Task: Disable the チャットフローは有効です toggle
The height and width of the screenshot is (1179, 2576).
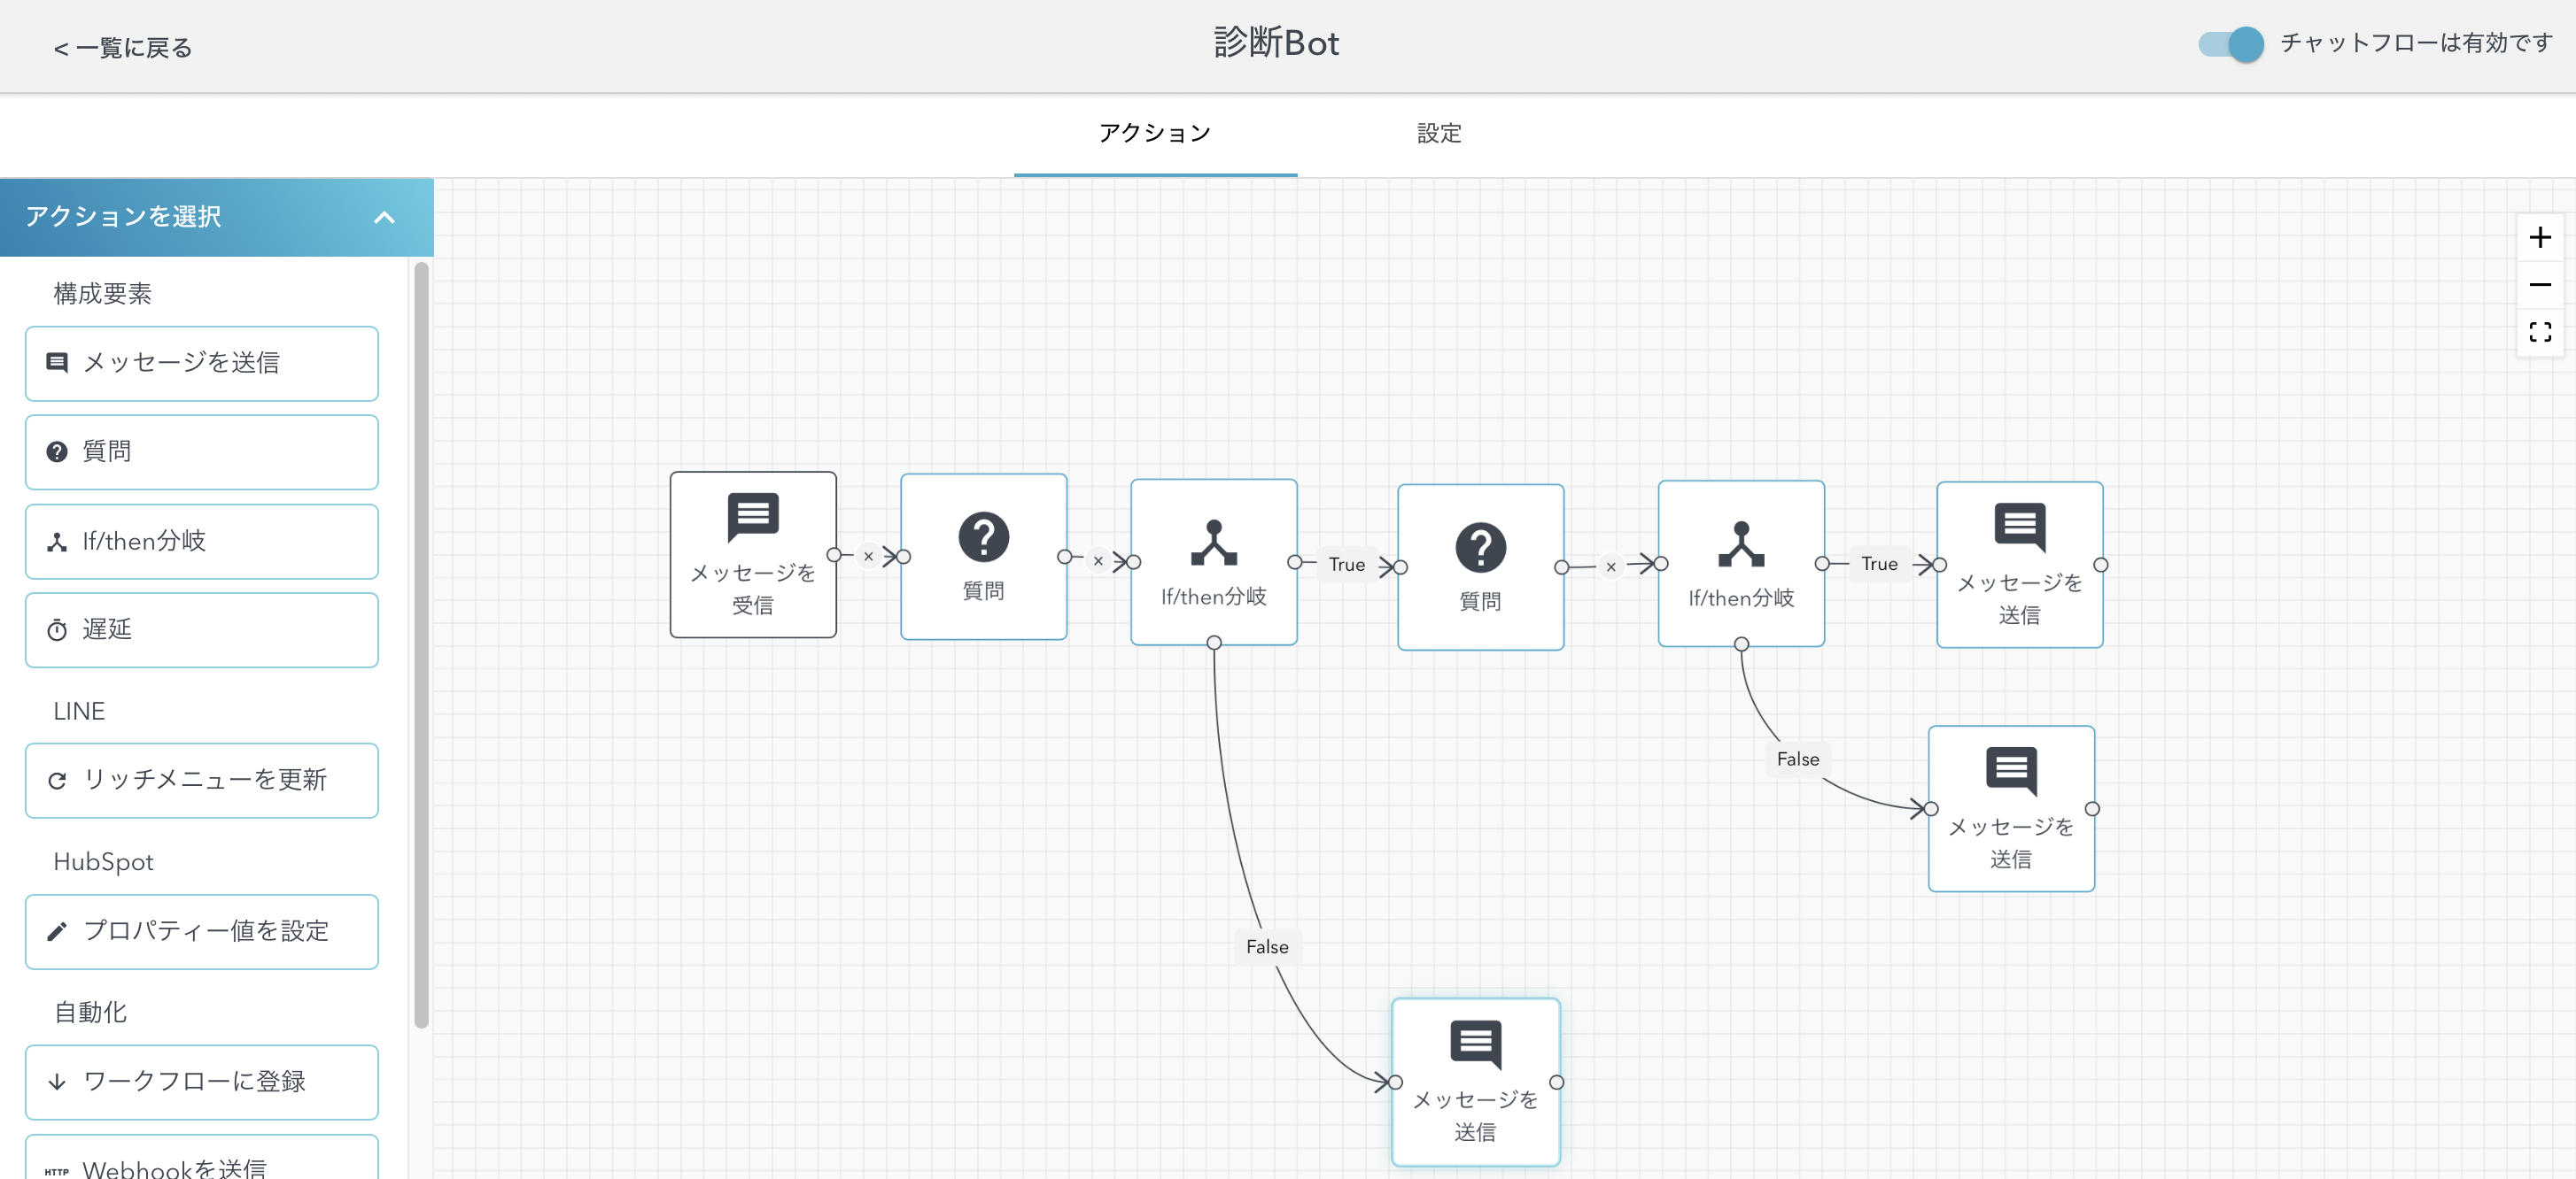Action: 2228,44
